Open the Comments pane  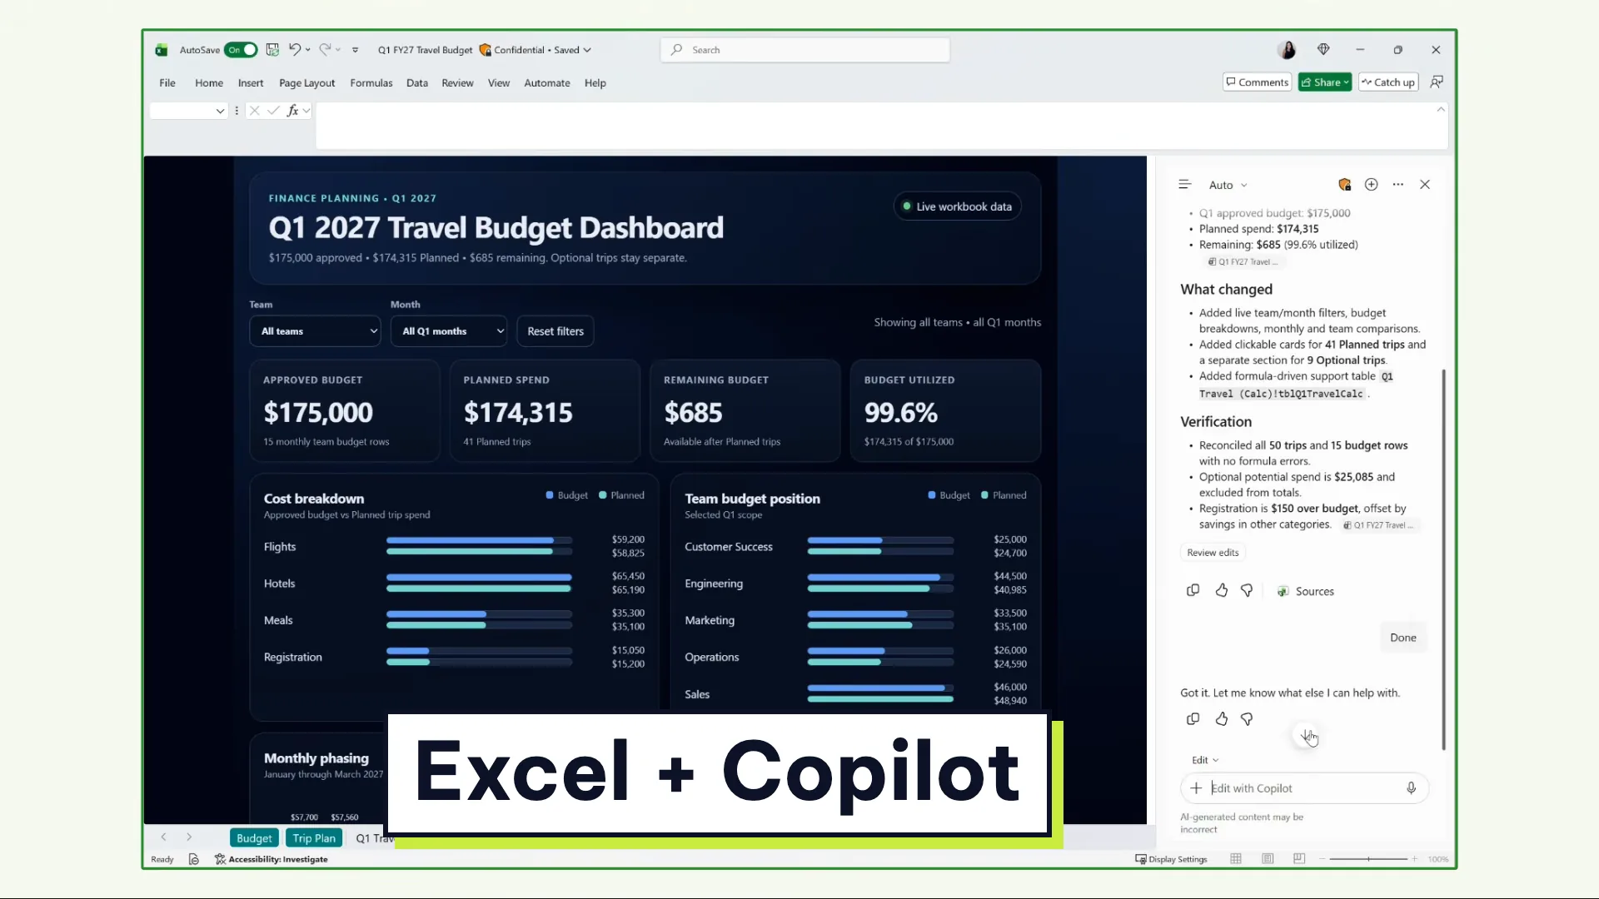tap(1257, 82)
